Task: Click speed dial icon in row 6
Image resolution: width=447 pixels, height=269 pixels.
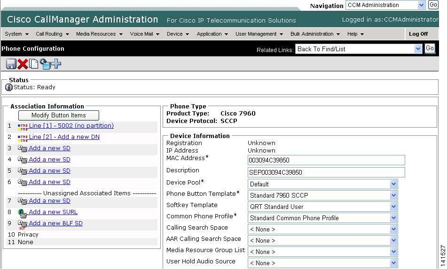Action: click(x=23, y=183)
